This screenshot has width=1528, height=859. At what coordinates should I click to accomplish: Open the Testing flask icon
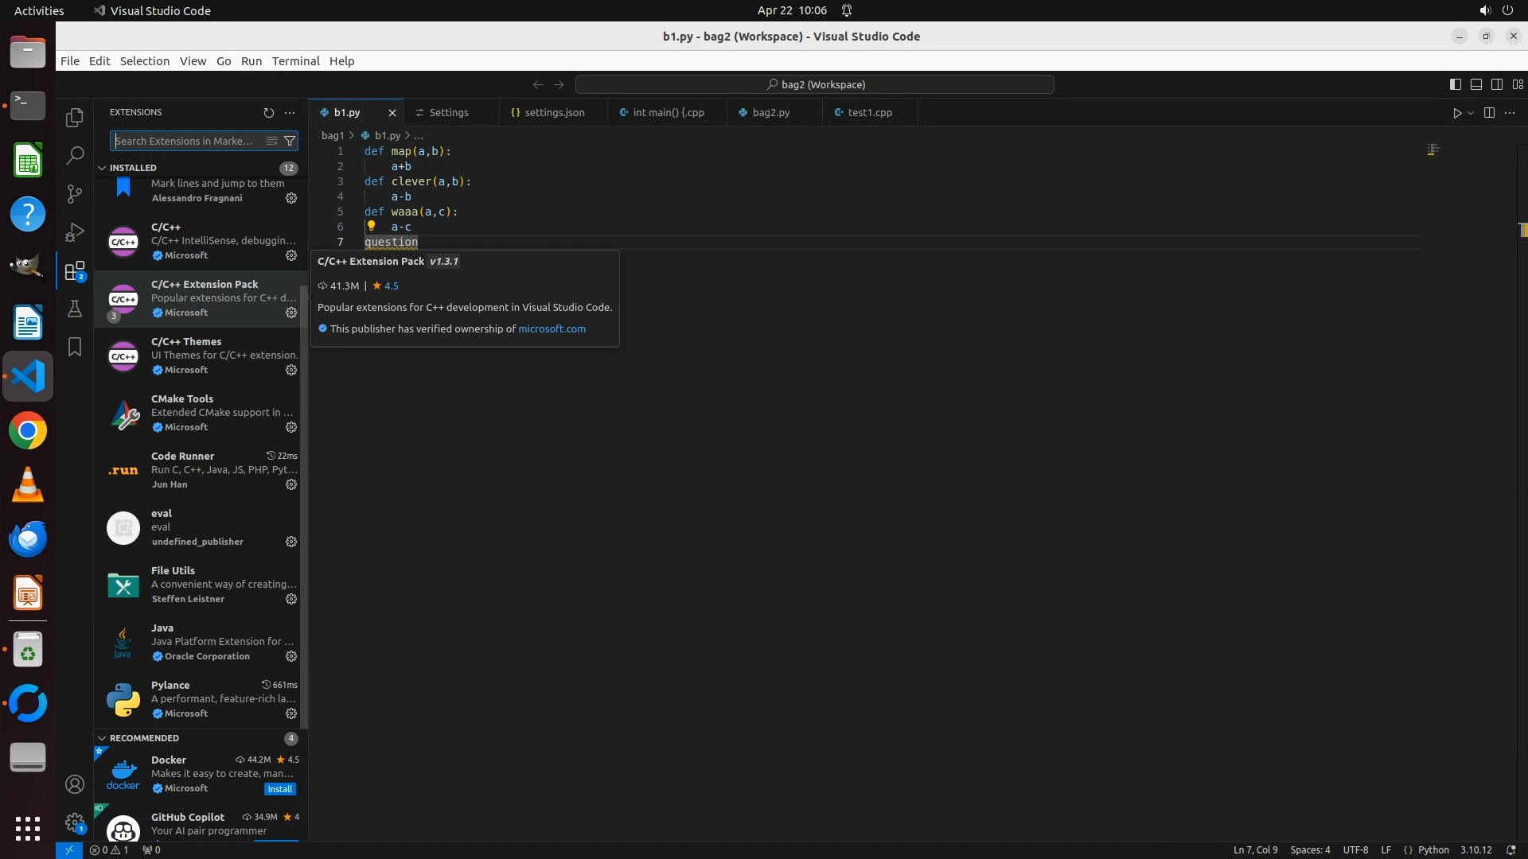pos(75,309)
